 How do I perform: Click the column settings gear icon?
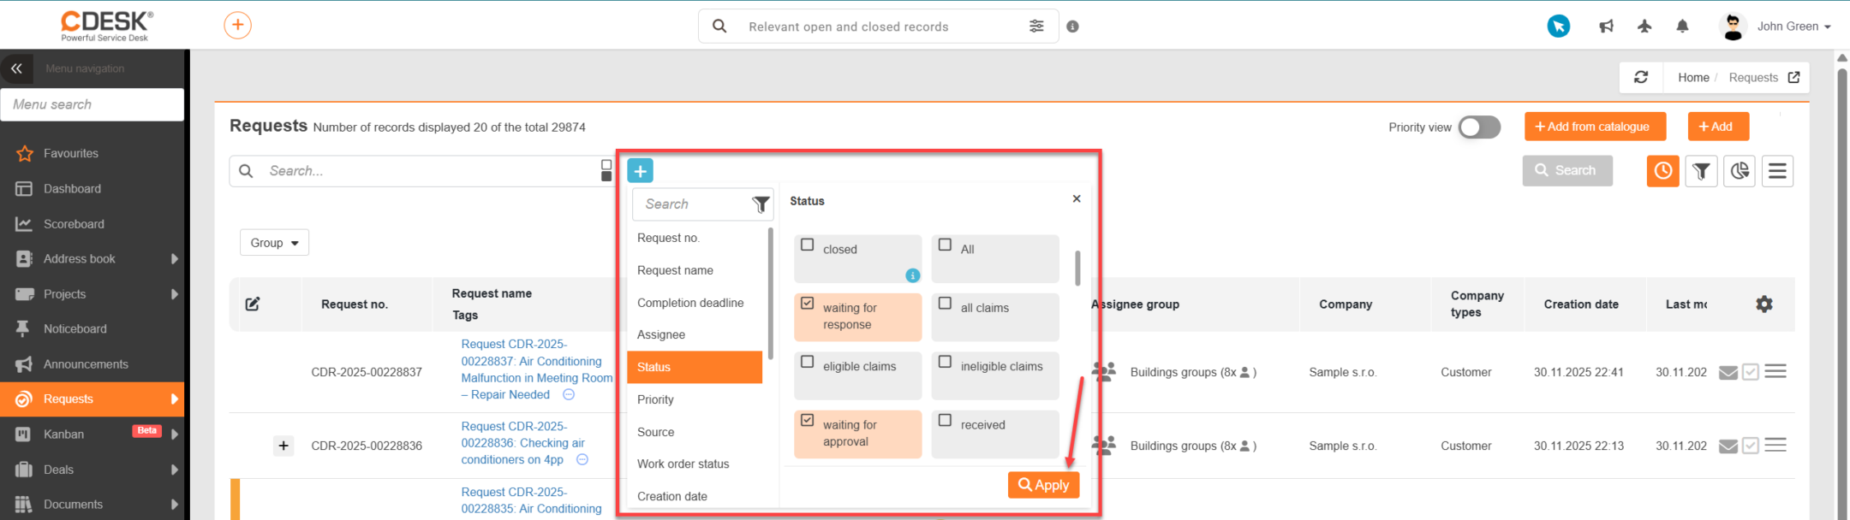click(1764, 304)
